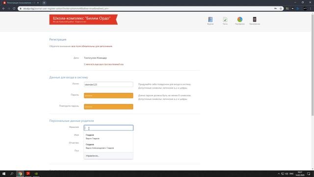Click the Логин input field

(108, 85)
